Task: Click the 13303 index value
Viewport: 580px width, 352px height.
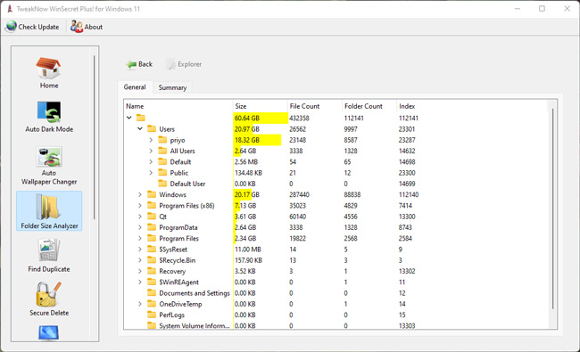Action: tap(407, 325)
